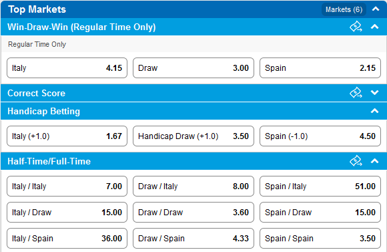Click cash-out icon in Correct Score header
Viewport: 387px width, 252px height.
pos(356,93)
